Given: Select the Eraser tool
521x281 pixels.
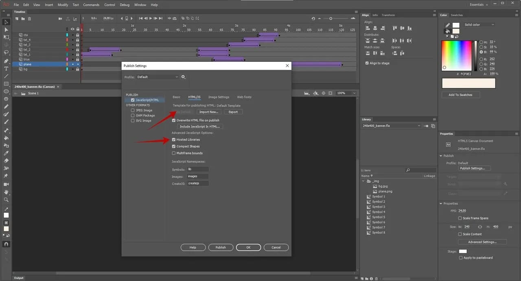Looking at the screenshot, I should coord(6,161).
